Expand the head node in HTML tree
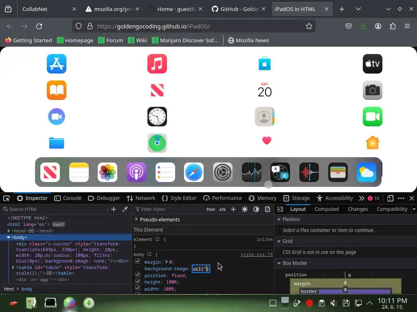417x312 pixels. tap(9, 231)
